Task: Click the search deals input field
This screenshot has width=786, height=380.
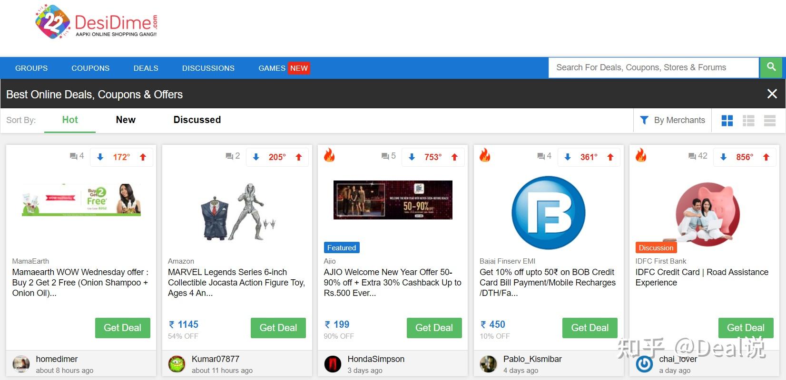Action: 654,67
